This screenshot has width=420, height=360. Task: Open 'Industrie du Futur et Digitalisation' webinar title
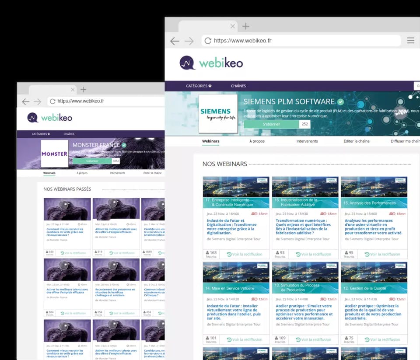click(232, 227)
